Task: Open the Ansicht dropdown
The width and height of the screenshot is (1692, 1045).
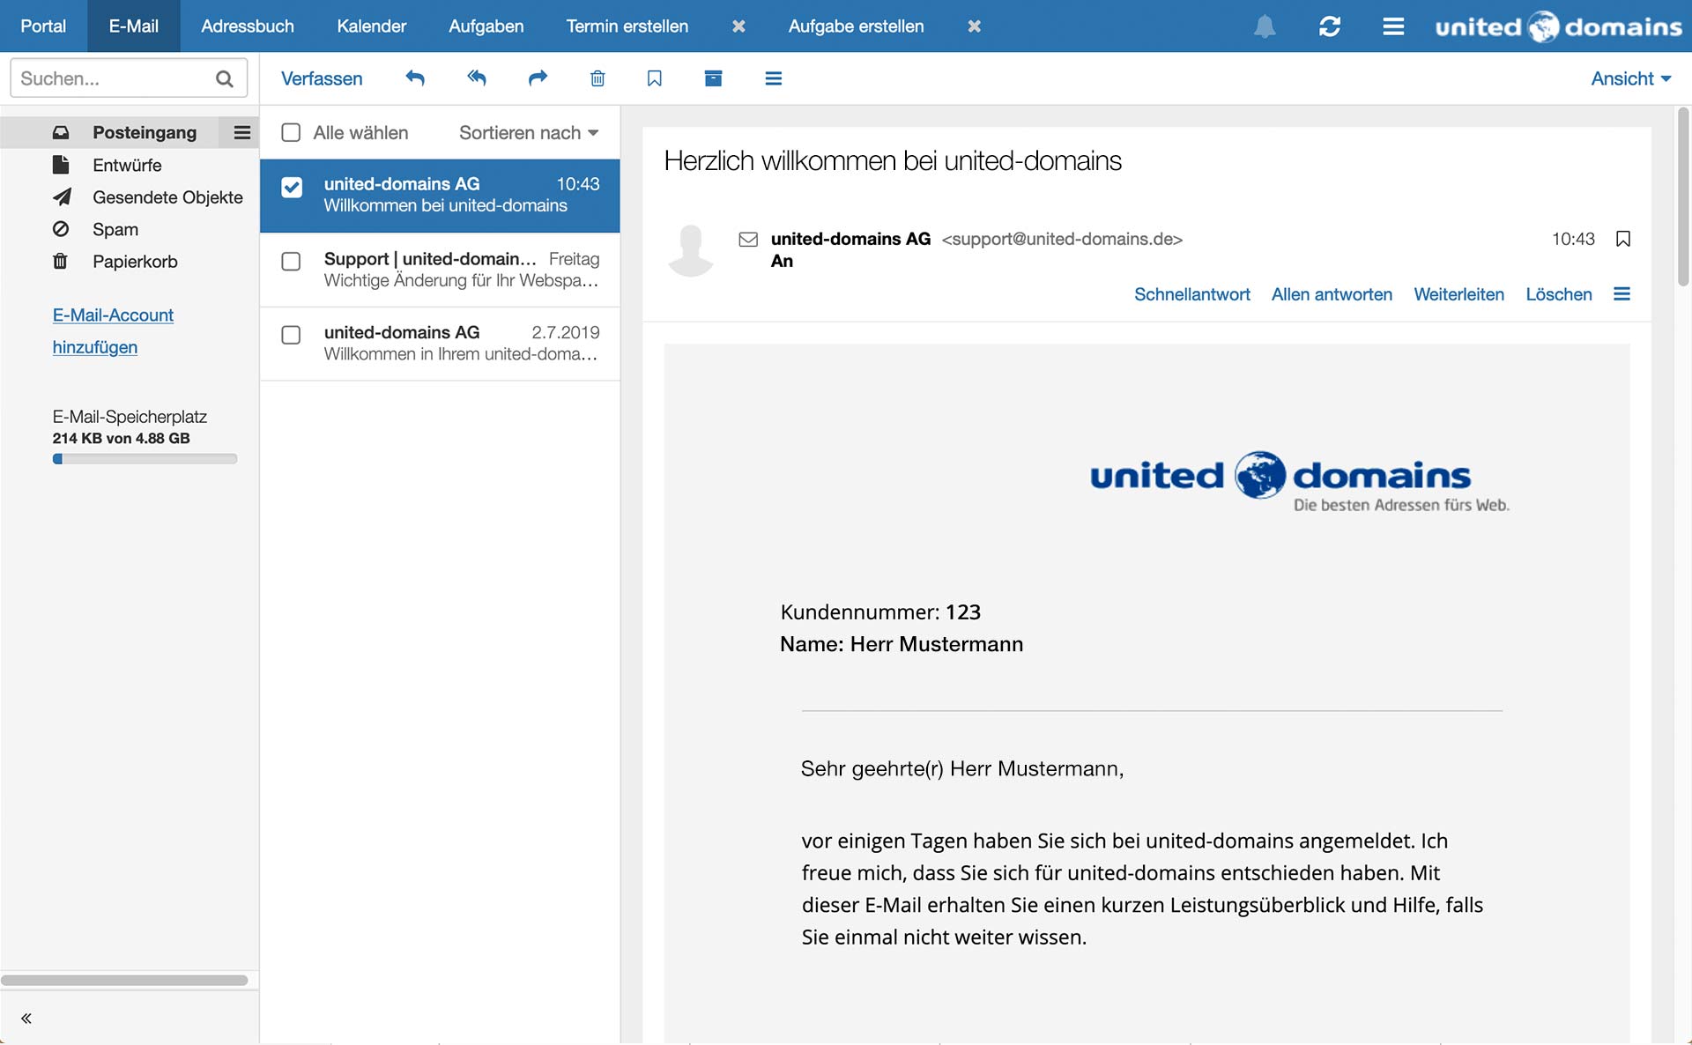Action: pos(1631,78)
